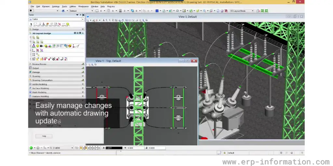The height and width of the screenshot is (166, 333).
Task: Expand the Review/Revise task group
Action: click(83, 64)
